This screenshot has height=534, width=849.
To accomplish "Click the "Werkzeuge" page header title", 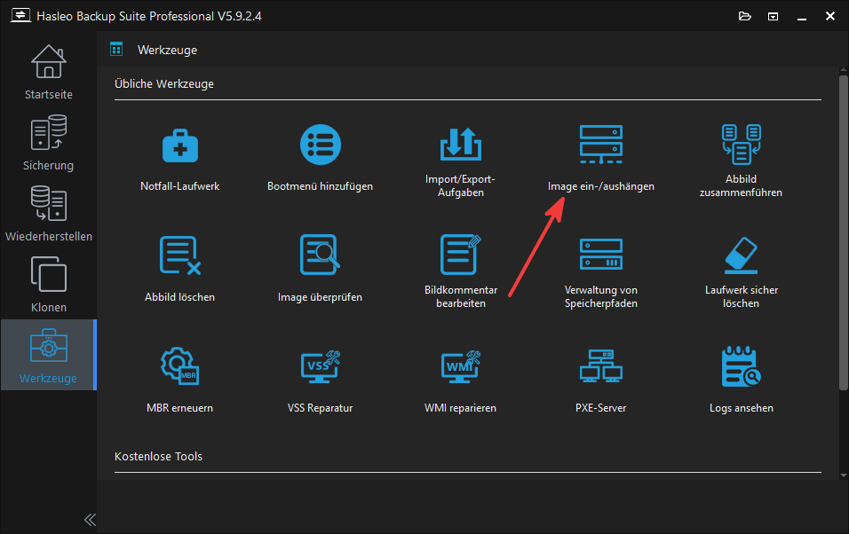I will click(x=167, y=51).
